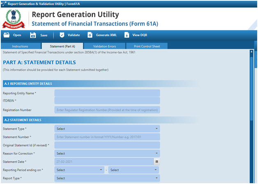Switch to the Instructions tab
Screen dimensions: 258x184
tap(20, 46)
